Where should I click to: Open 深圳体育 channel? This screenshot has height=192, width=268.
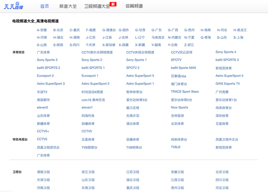coord(222,116)
